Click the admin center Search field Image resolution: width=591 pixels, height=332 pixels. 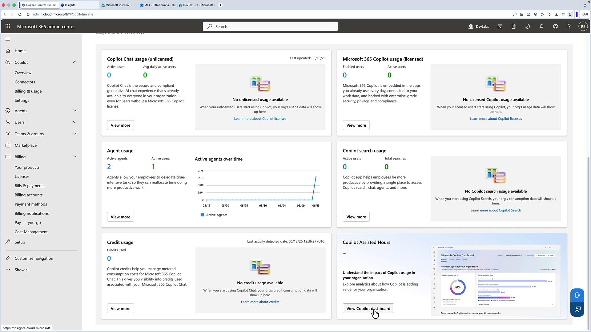point(270,26)
